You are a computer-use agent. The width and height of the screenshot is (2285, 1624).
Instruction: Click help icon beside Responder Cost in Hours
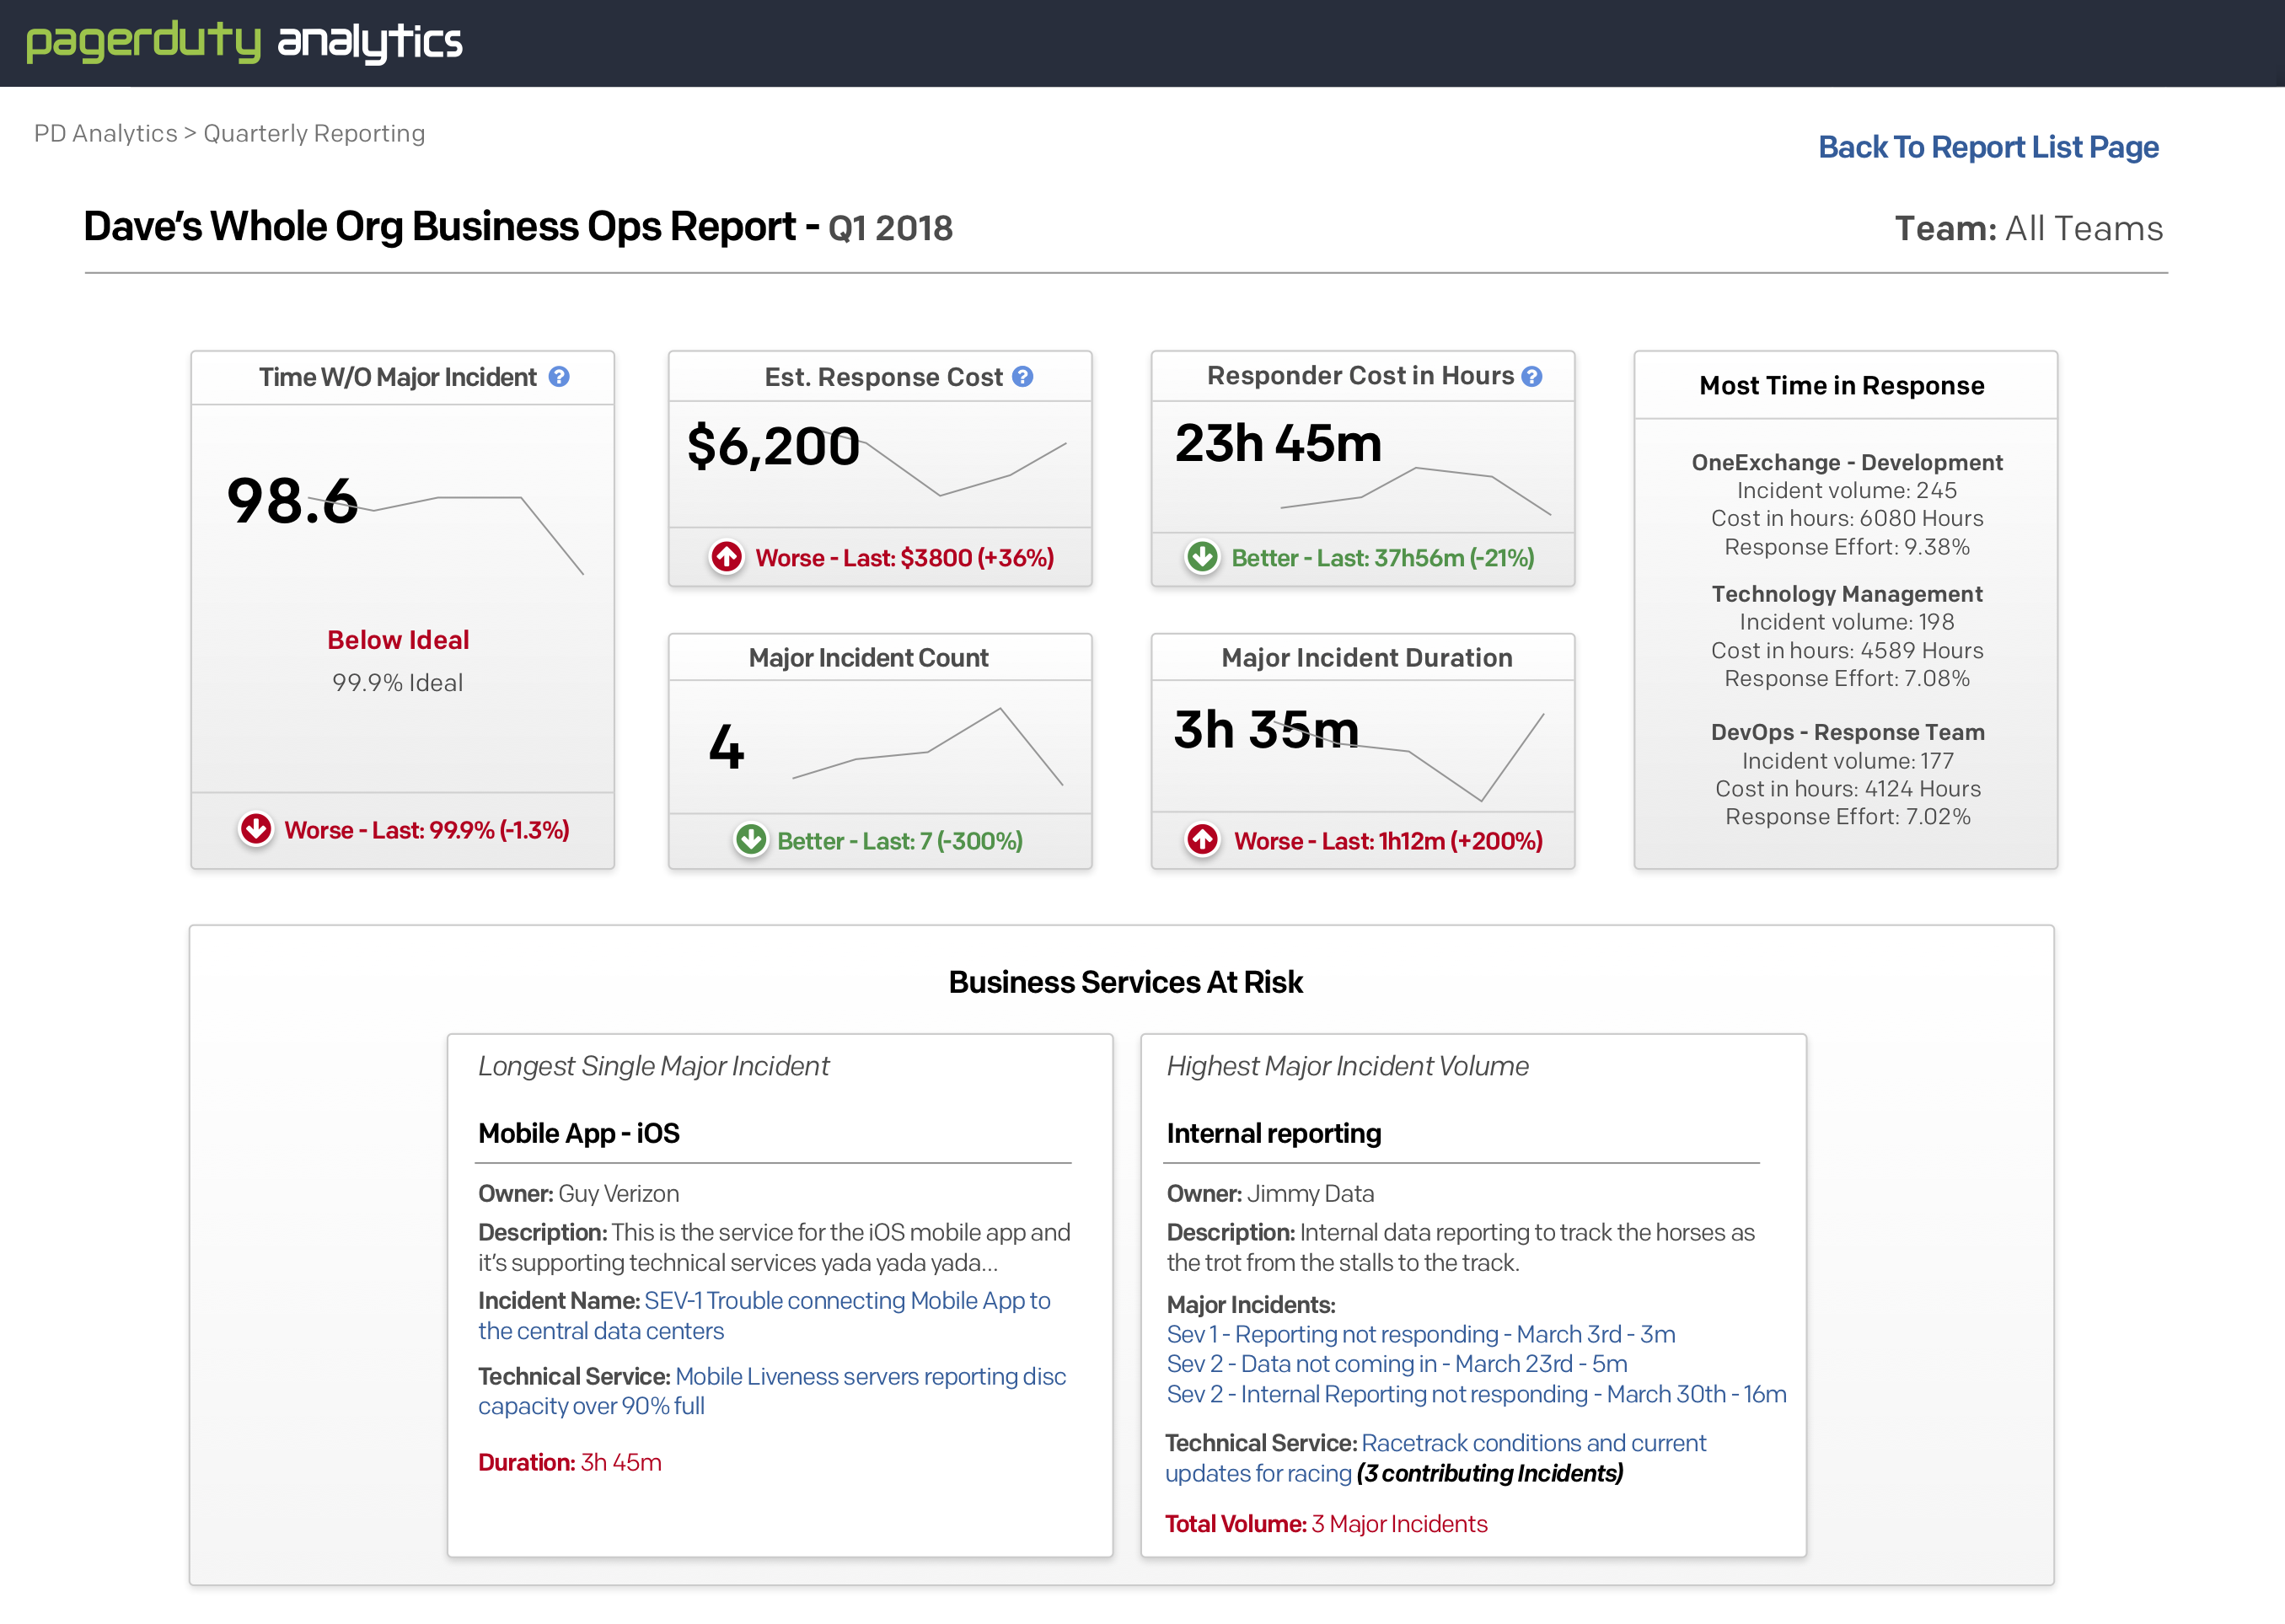click(x=1531, y=376)
